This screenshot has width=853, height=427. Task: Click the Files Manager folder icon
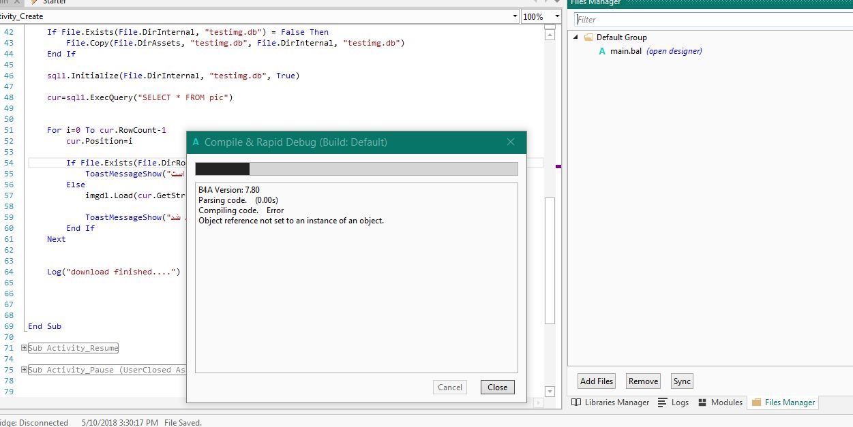pyautogui.click(x=755, y=402)
